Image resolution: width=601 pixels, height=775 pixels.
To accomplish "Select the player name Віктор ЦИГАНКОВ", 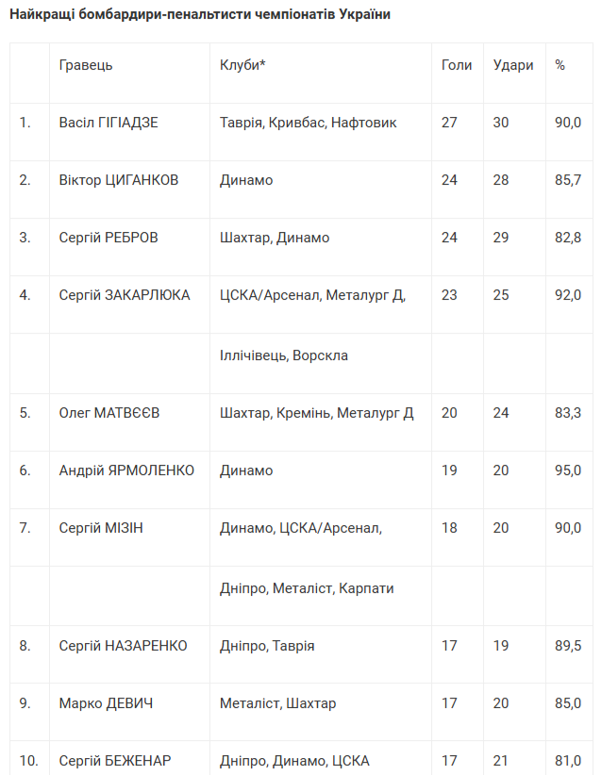I will 119,180.
